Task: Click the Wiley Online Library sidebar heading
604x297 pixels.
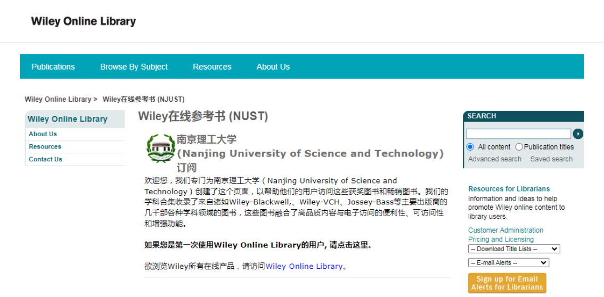Action: point(68,119)
